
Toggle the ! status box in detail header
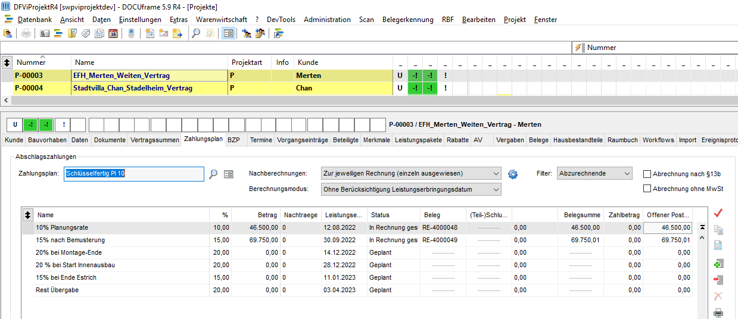pyautogui.click(x=63, y=125)
